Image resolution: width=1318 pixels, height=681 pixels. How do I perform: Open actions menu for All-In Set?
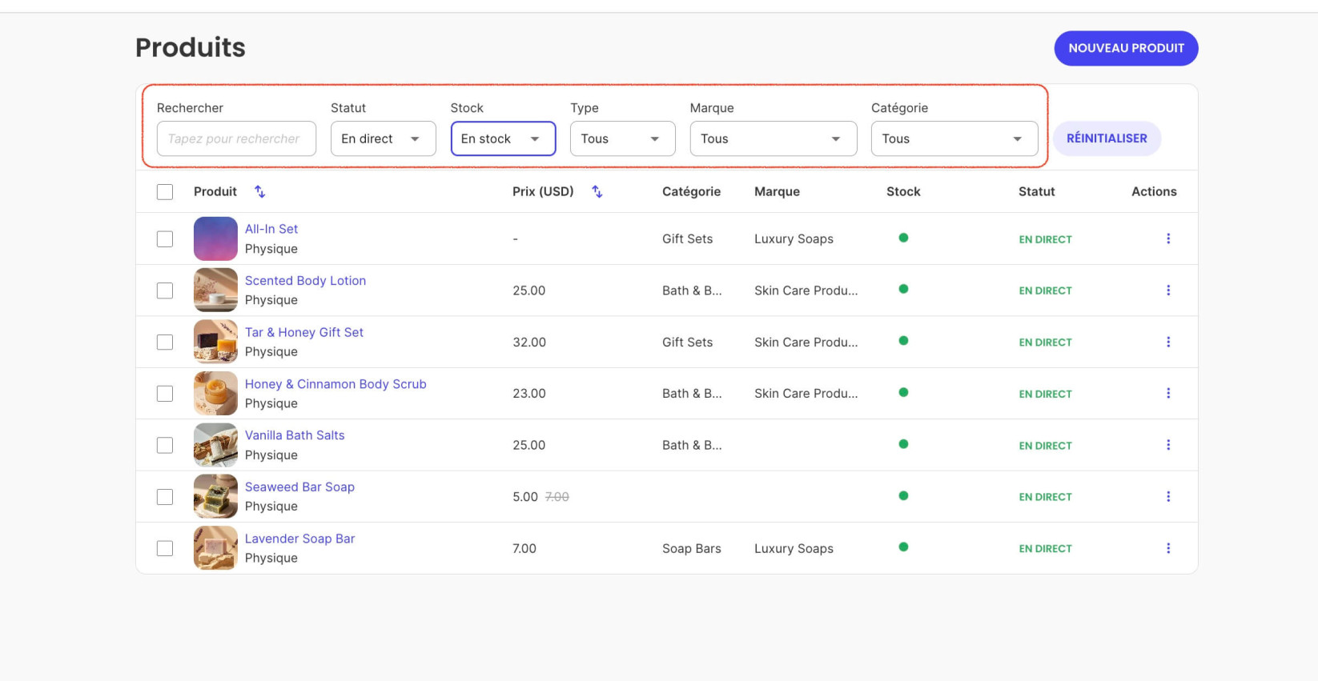pyautogui.click(x=1168, y=238)
